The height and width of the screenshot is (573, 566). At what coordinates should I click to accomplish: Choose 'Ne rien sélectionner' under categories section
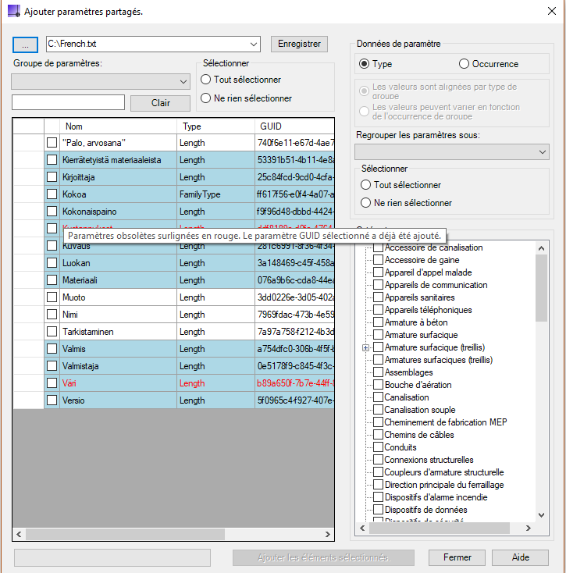coord(365,203)
